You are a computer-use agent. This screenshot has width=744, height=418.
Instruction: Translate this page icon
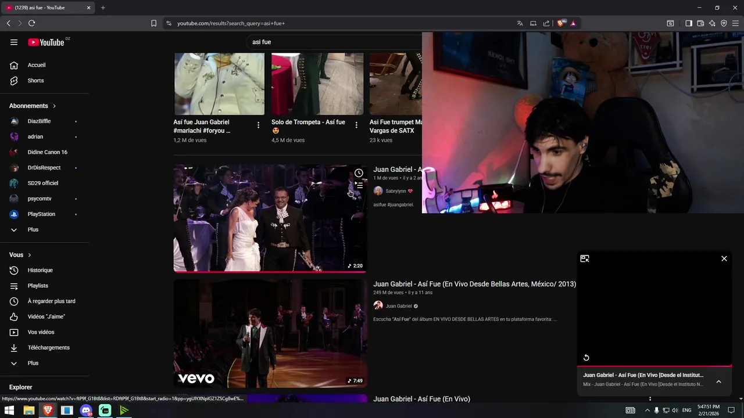520,23
